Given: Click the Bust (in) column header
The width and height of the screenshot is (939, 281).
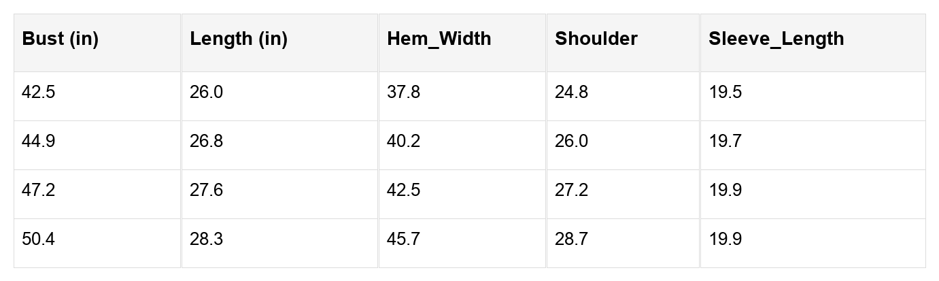Looking at the screenshot, I should click(61, 39).
